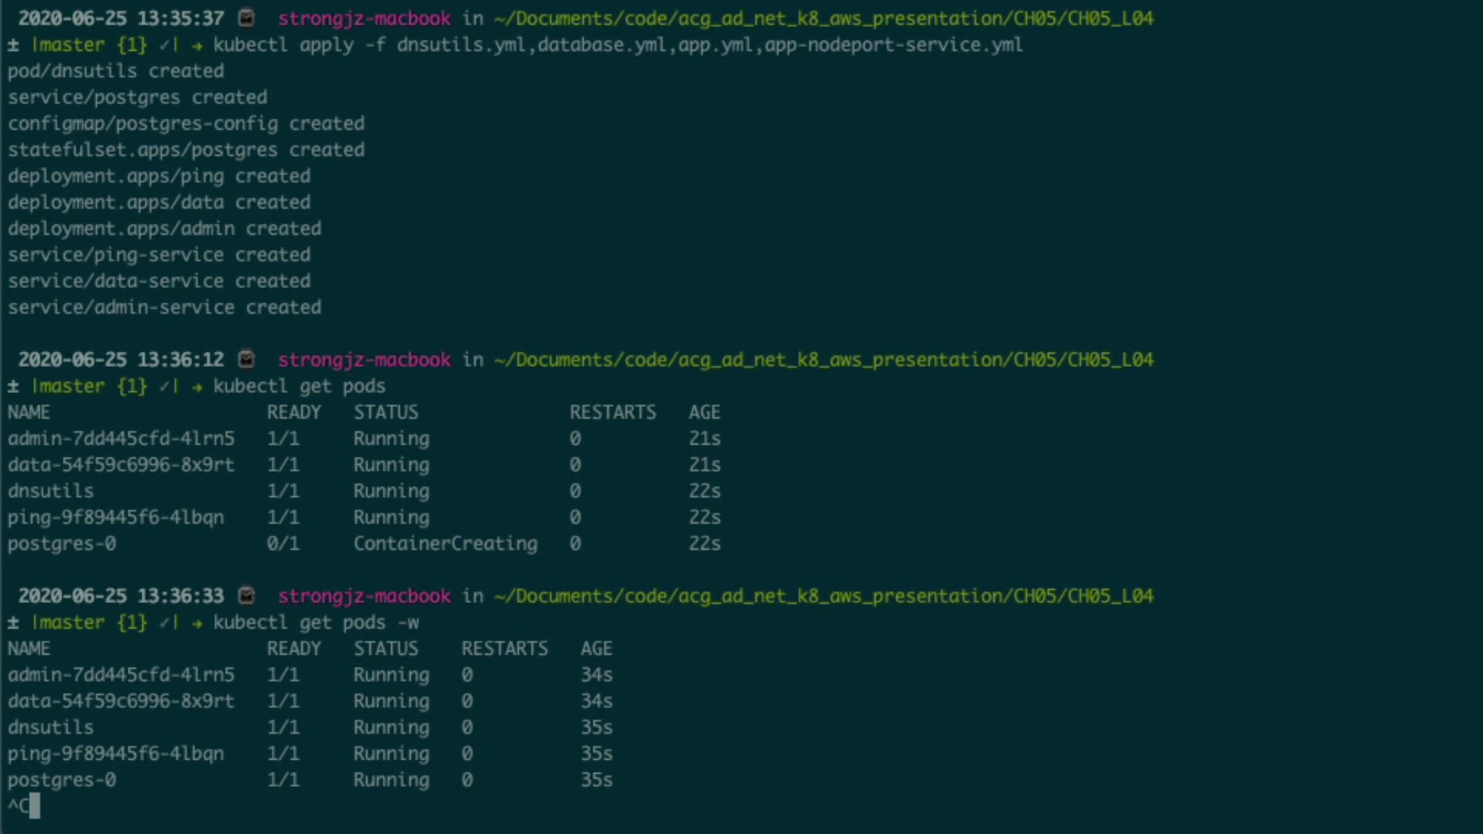
Task: Click the icon beside the 13:35:37 timestamp
Action: click(246, 18)
